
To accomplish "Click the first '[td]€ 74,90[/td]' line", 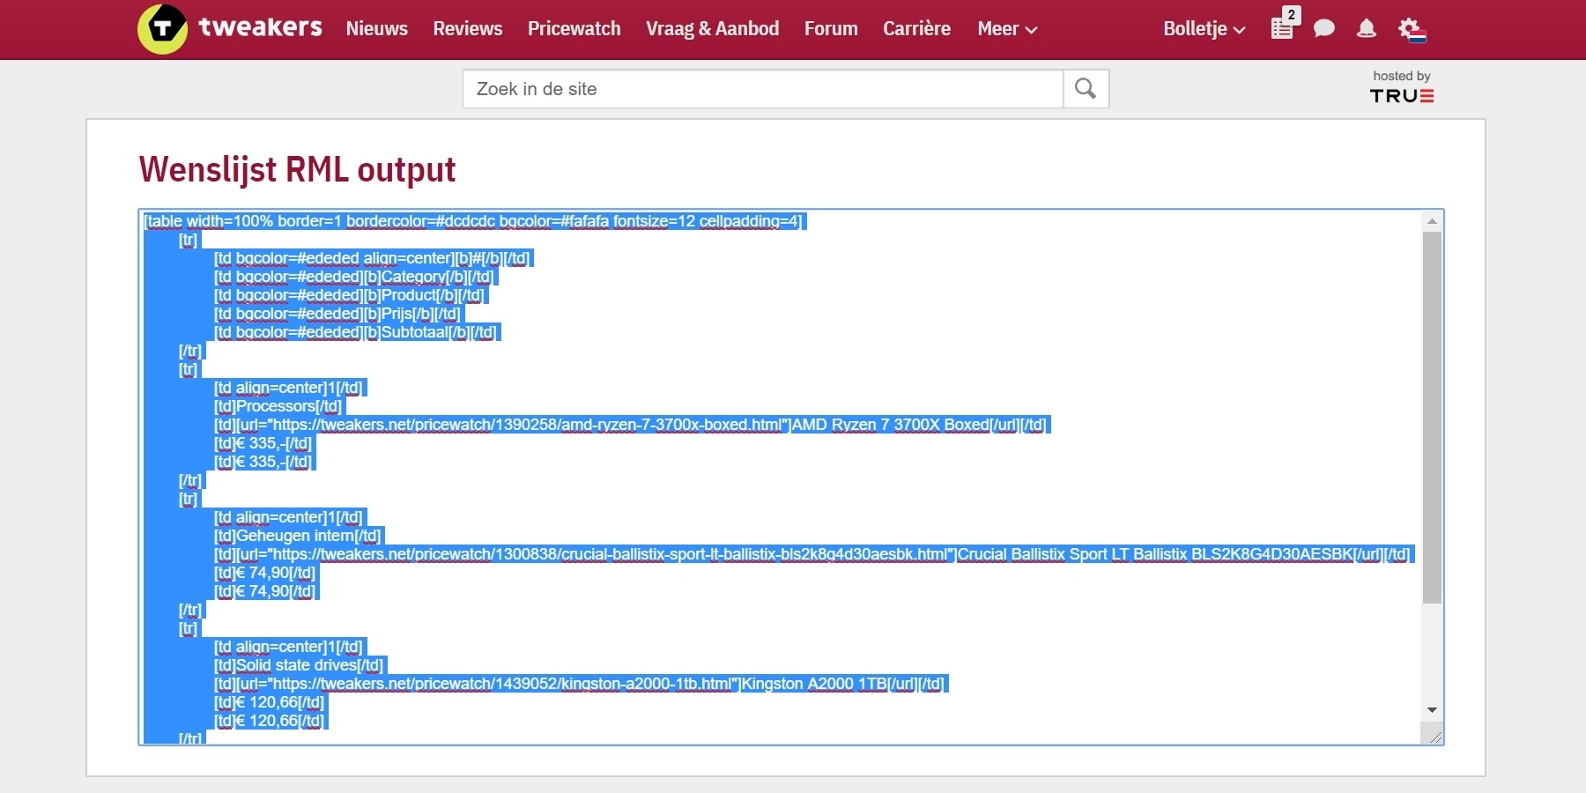I will [264, 573].
